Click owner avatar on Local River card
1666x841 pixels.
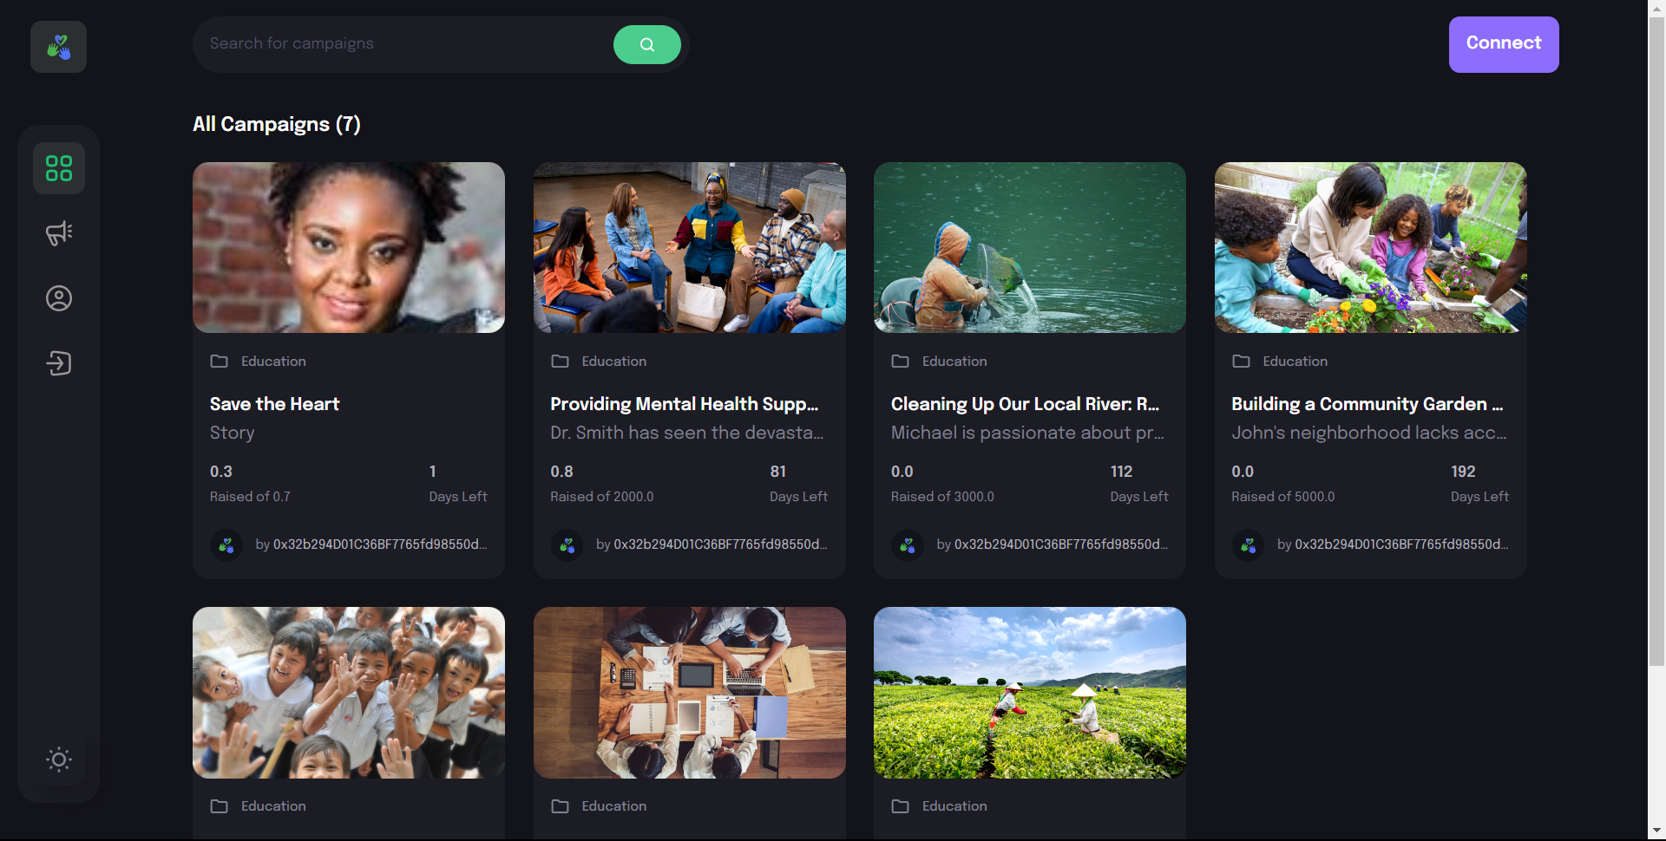click(908, 545)
